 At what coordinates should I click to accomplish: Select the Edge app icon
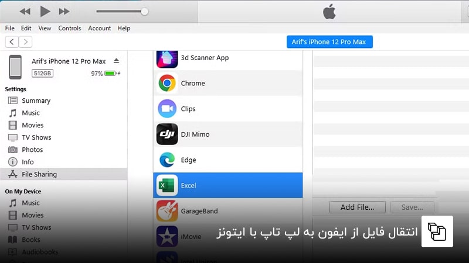tap(167, 160)
